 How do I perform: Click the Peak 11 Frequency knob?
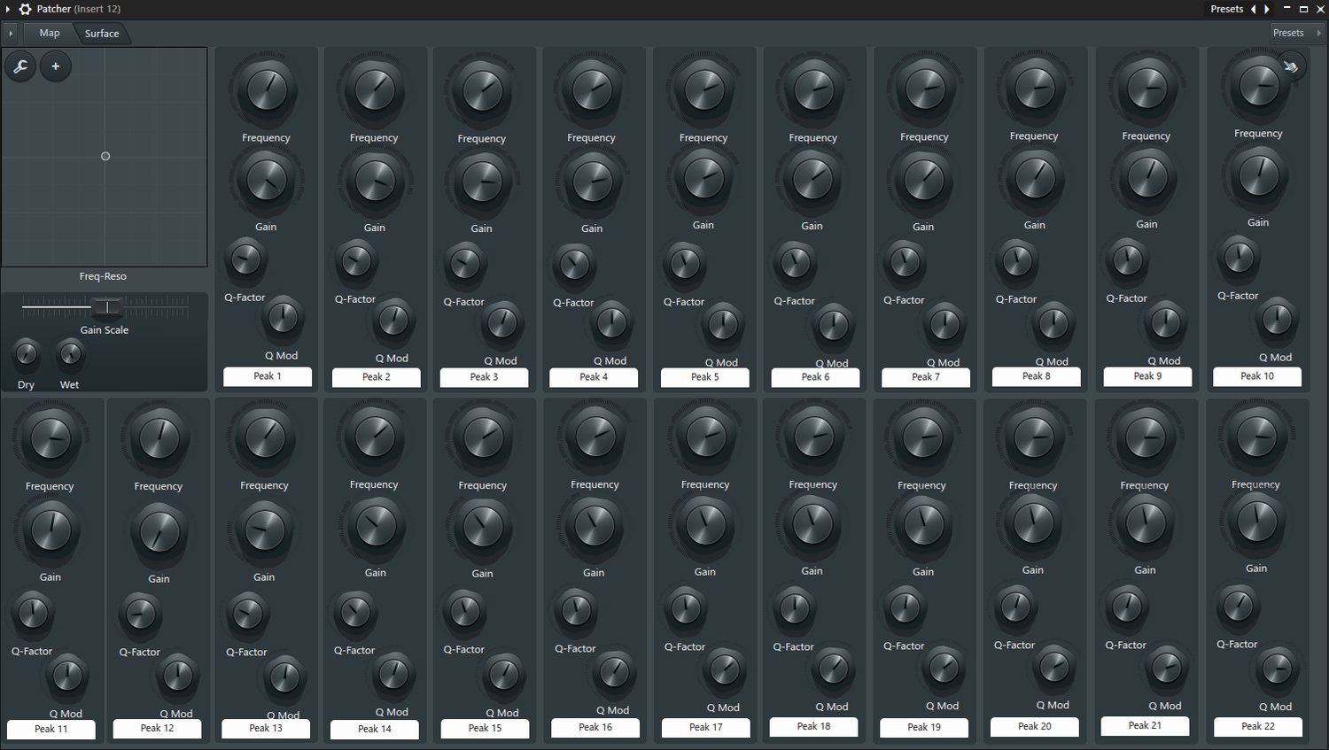point(51,438)
